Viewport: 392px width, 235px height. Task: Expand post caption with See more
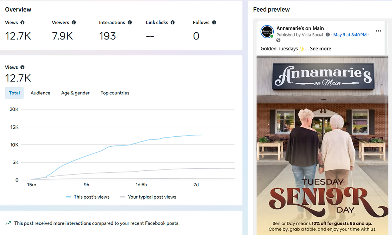pyautogui.click(x=320, y=49)
